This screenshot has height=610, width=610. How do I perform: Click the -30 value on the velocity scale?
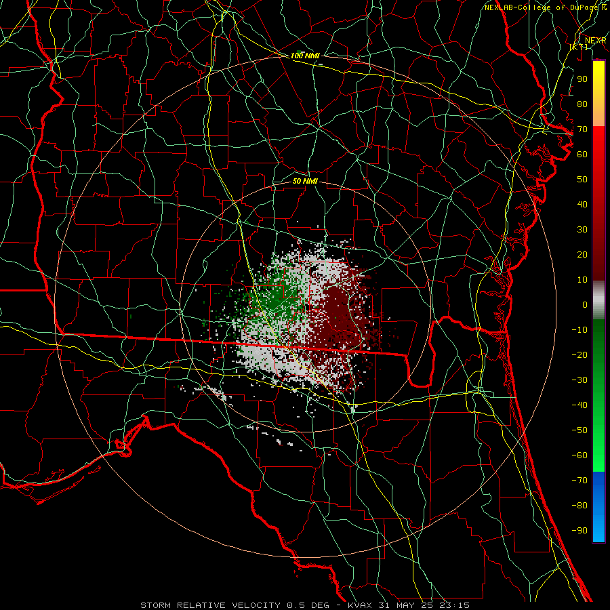[579, 380]
